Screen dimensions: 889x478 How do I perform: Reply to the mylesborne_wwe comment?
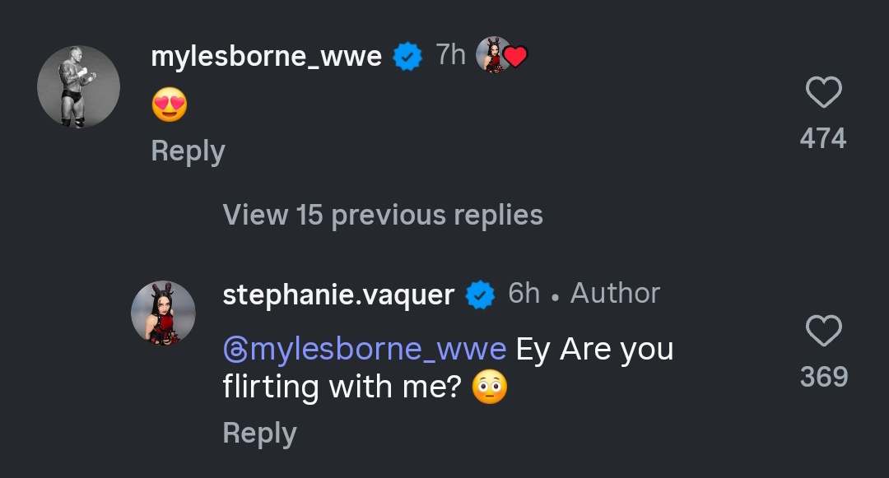pos(188,151)
